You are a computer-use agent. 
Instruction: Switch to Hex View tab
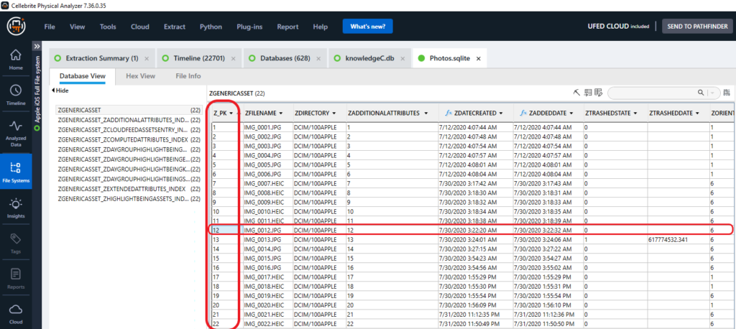tap(140, 76)
